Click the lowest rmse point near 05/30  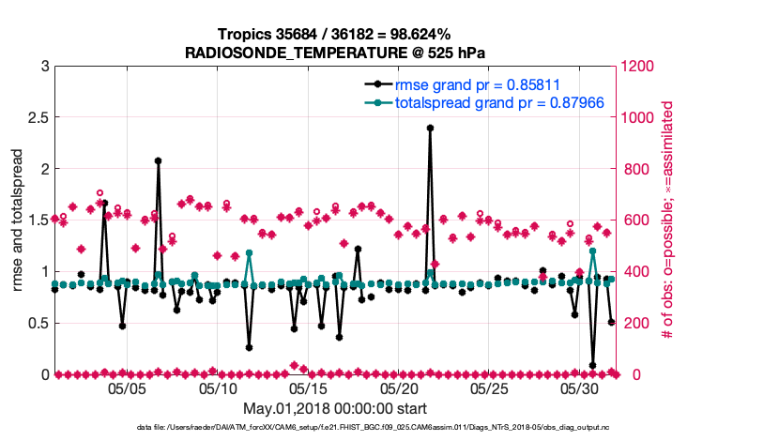pos(593,365)
